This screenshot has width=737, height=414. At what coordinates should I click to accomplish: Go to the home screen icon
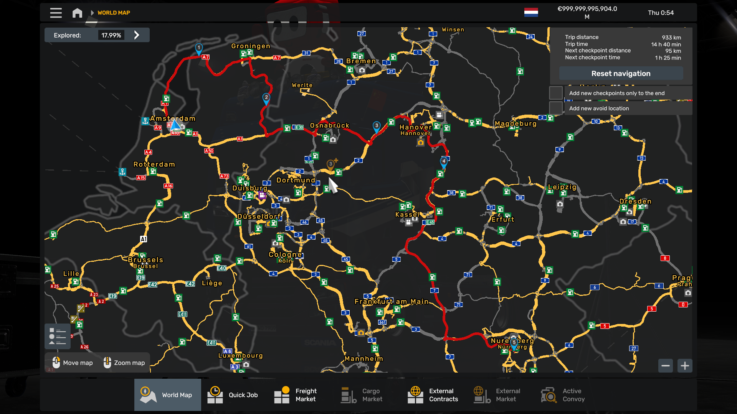pyautogui.click(x=77, y=13)
